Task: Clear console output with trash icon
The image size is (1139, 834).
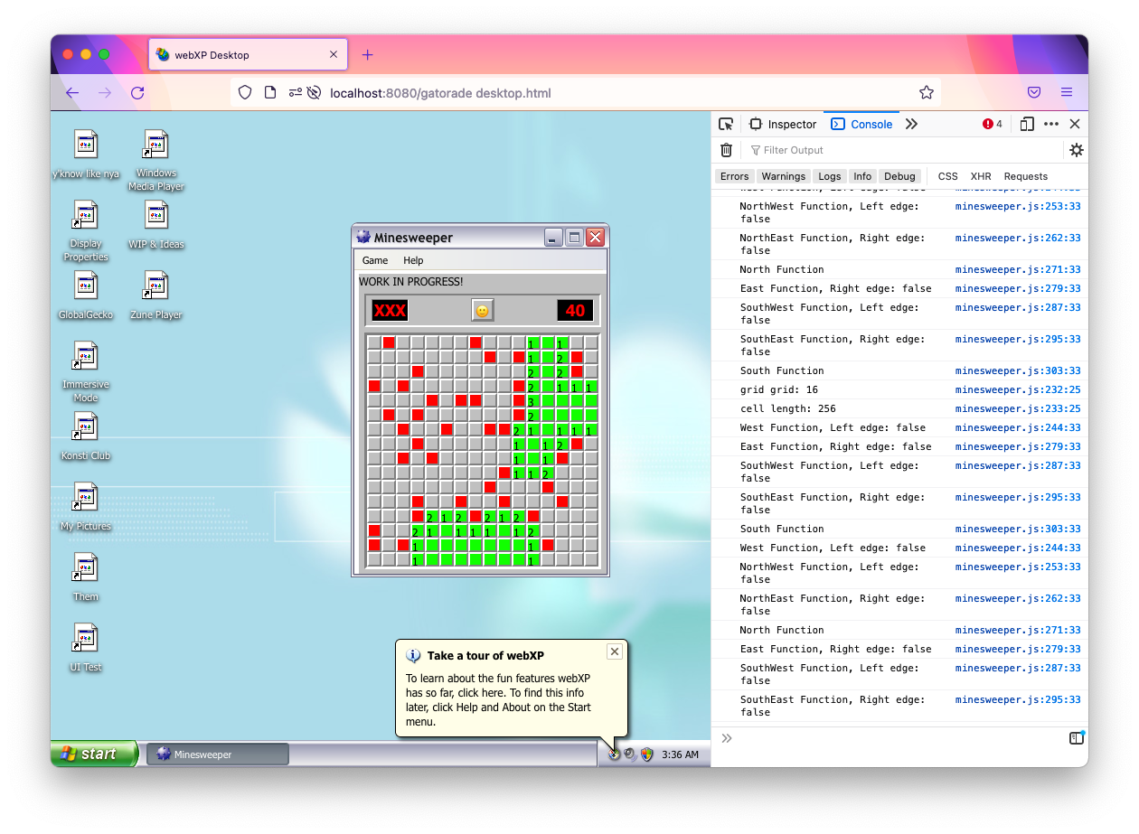Action: [x=726, y=150]
